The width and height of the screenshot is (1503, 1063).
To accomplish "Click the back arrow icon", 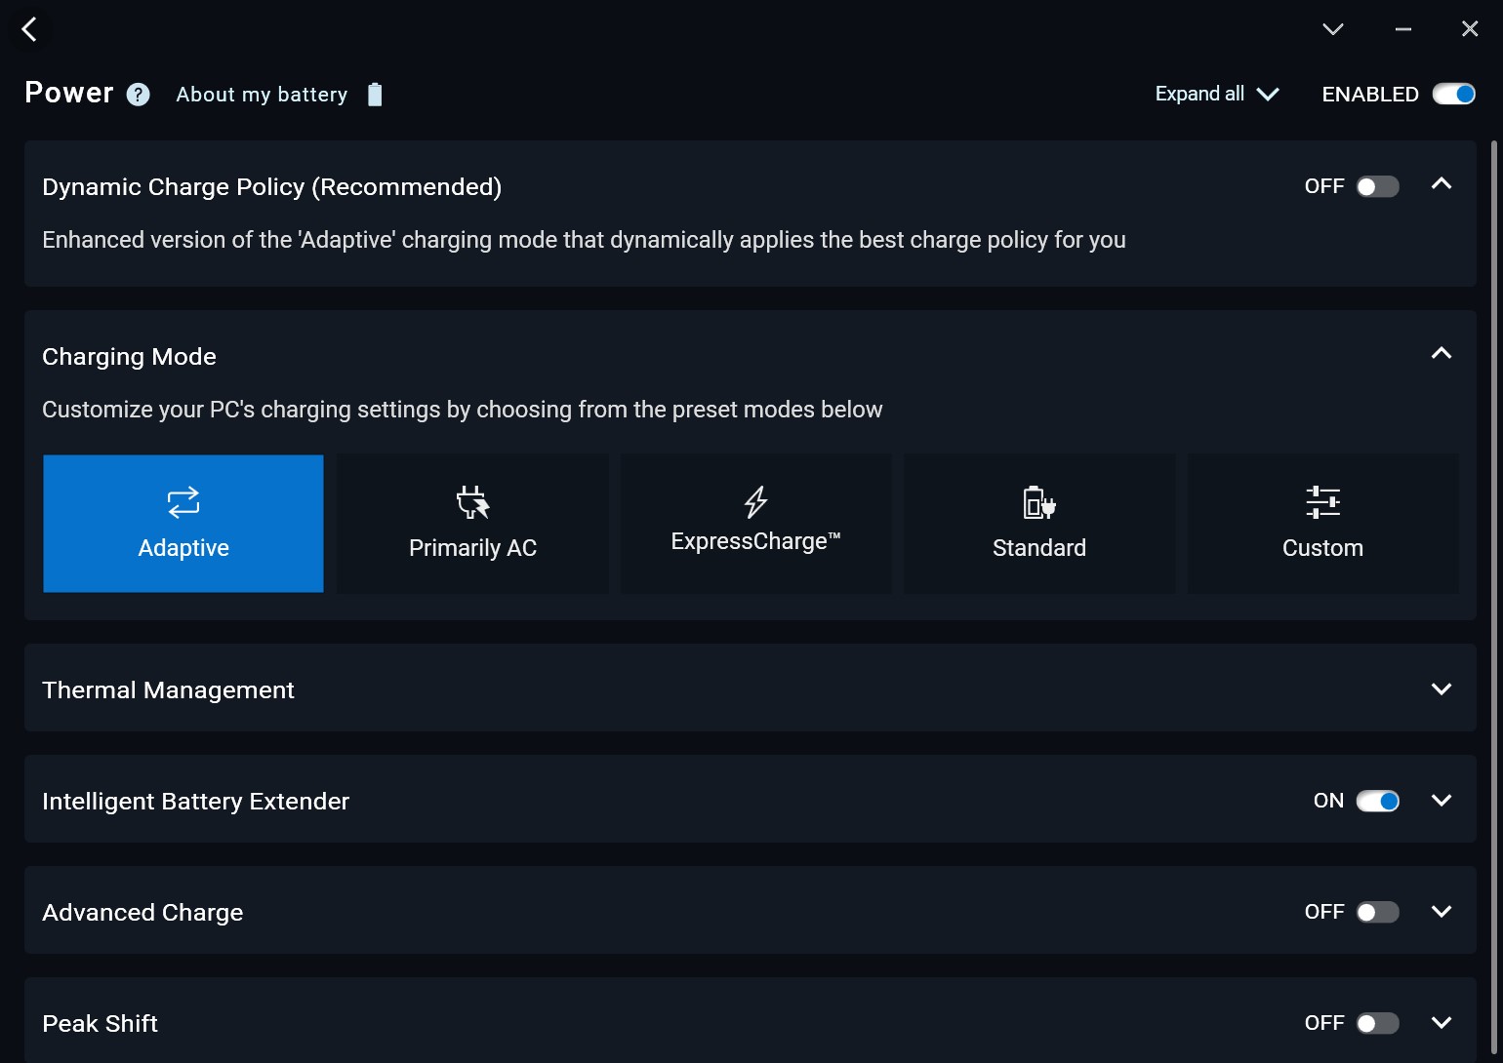I will click(29, 29).
